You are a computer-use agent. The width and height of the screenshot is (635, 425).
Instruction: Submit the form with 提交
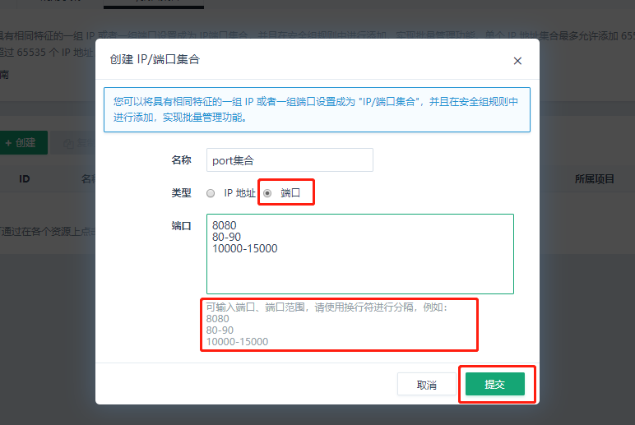pos(494,385)
